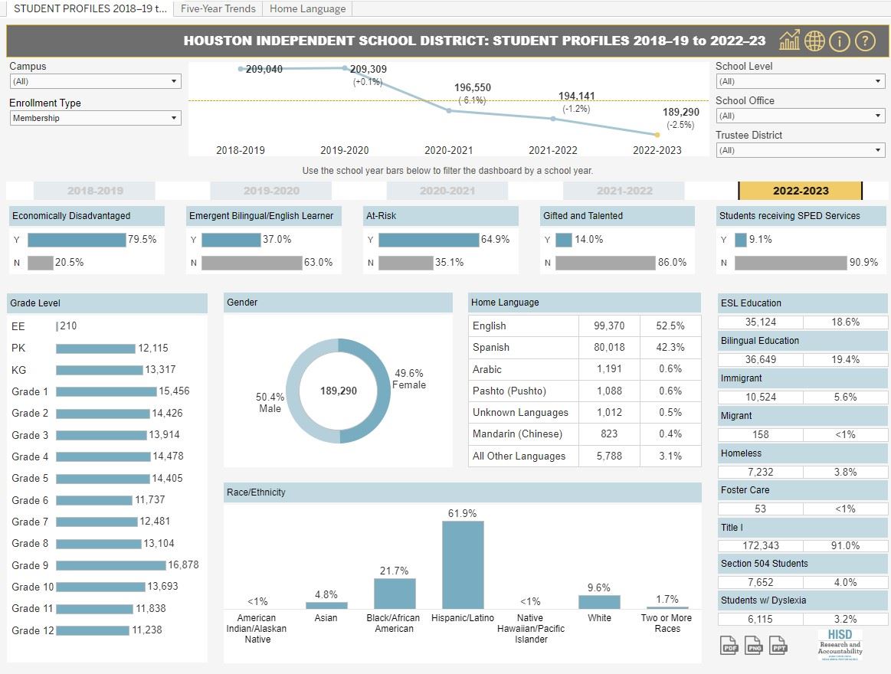Click the PK grade level bar
The image size is (891, 674).
(96, 348)
